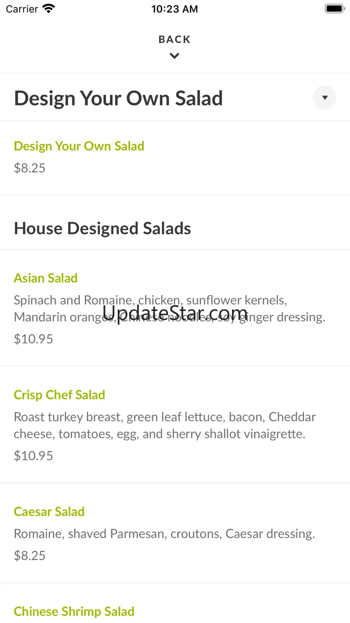This screenshot has width=350, height=623.
Task: Tap the Asian Salad $10.95 price
Action: 34,339
